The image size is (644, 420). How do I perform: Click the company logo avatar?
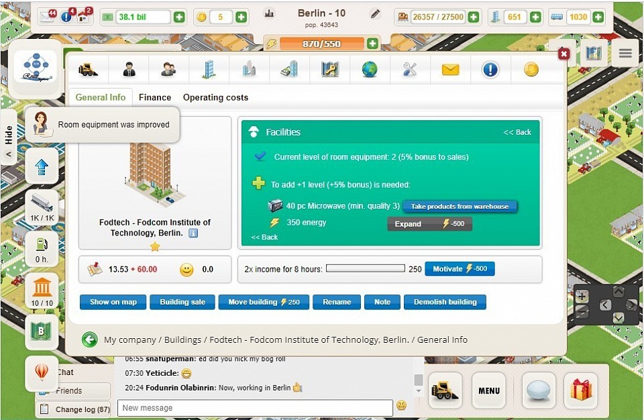pos(36,66)
